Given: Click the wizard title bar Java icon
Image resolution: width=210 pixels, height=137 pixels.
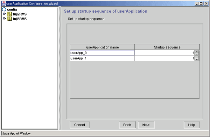Looking at the screenshot, I should (4, 4).
